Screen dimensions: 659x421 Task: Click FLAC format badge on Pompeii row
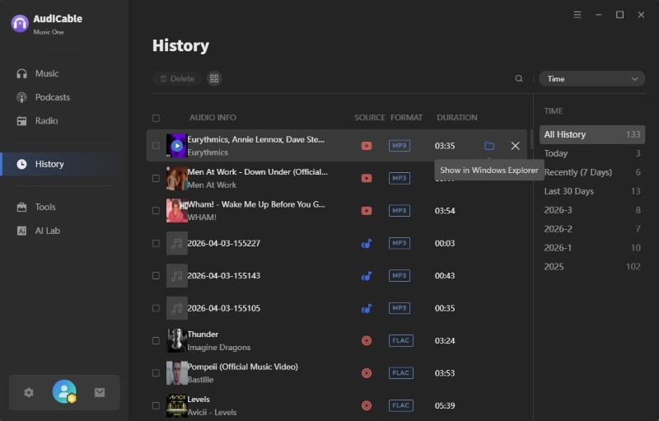coord(401,372)
